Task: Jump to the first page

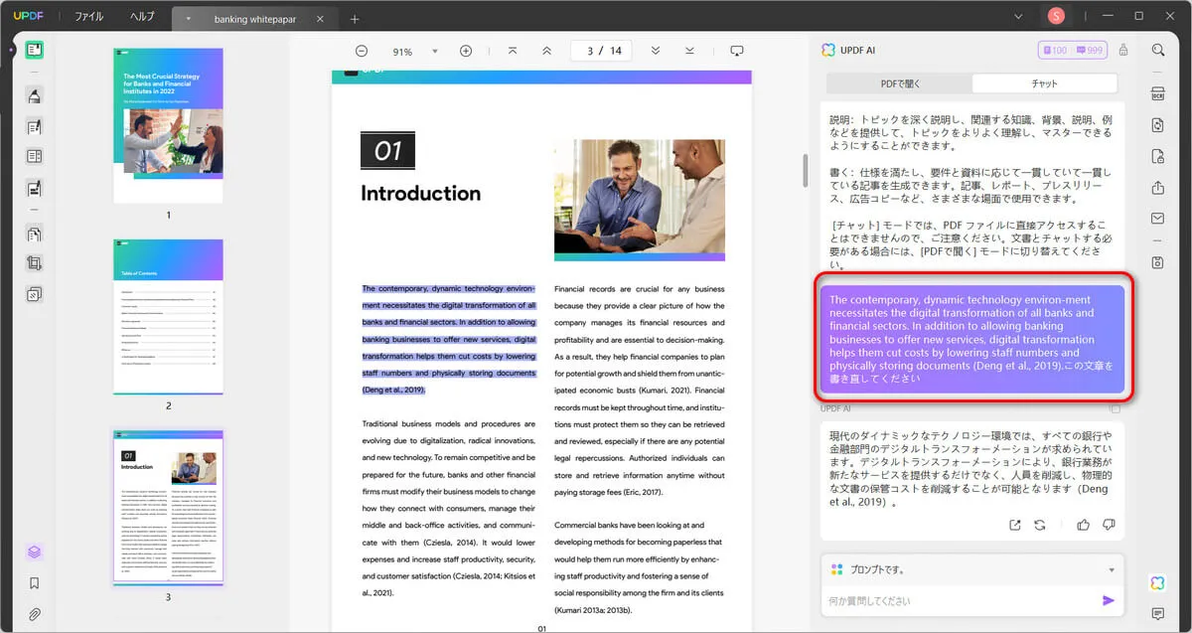Action: [x=513, y=51]
